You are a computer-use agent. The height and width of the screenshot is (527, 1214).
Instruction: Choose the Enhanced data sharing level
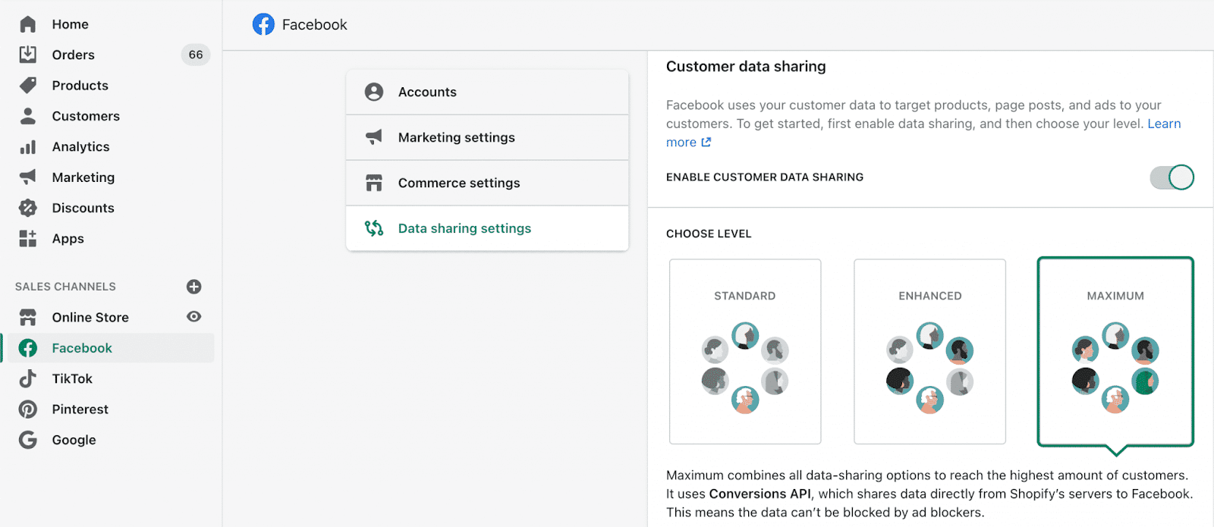click(929, 351)
